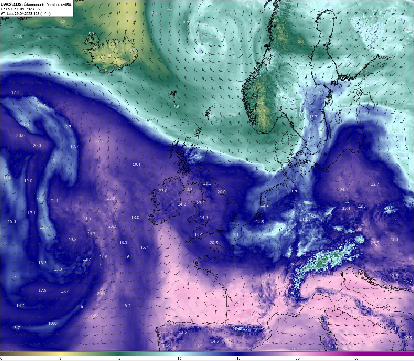
Task: Click the map value 15.7
Action: coord(293,192)
